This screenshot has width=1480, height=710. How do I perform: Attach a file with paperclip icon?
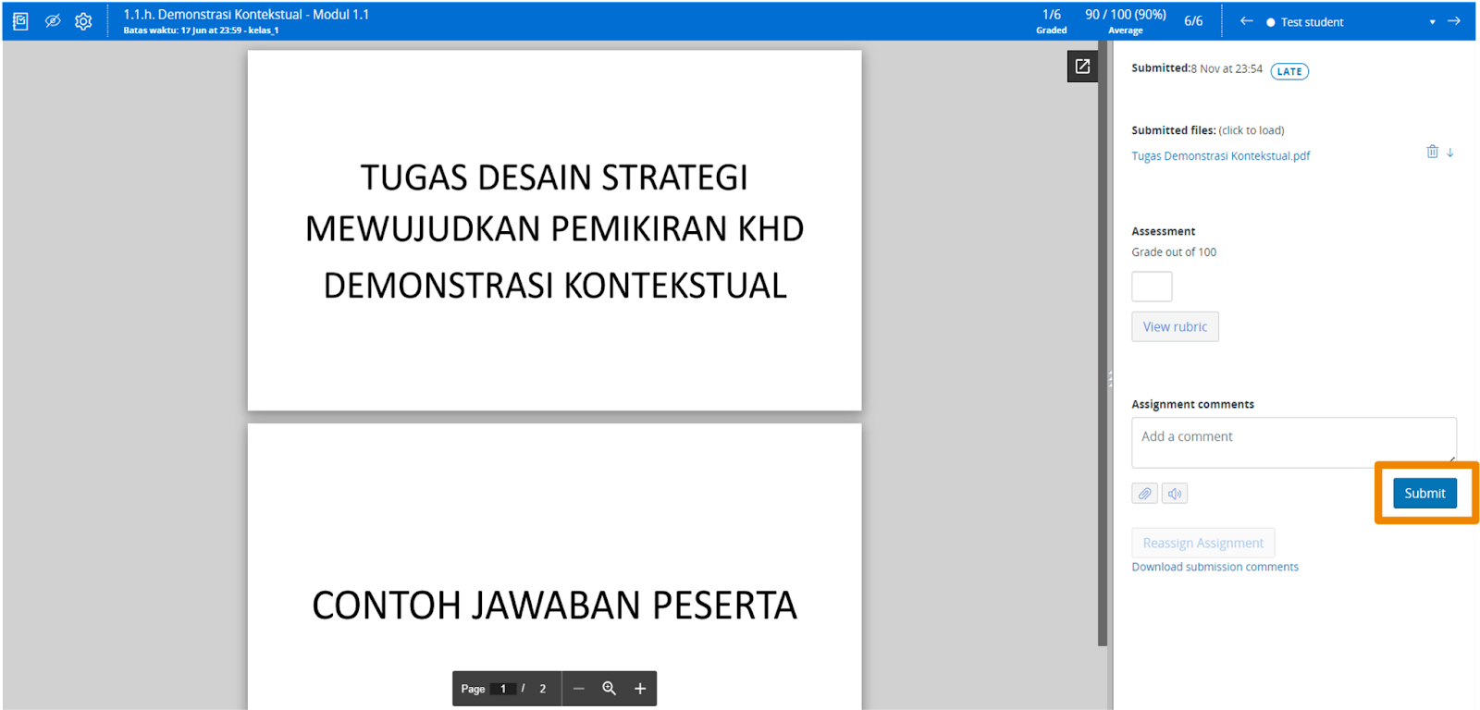coord(1144,494)
